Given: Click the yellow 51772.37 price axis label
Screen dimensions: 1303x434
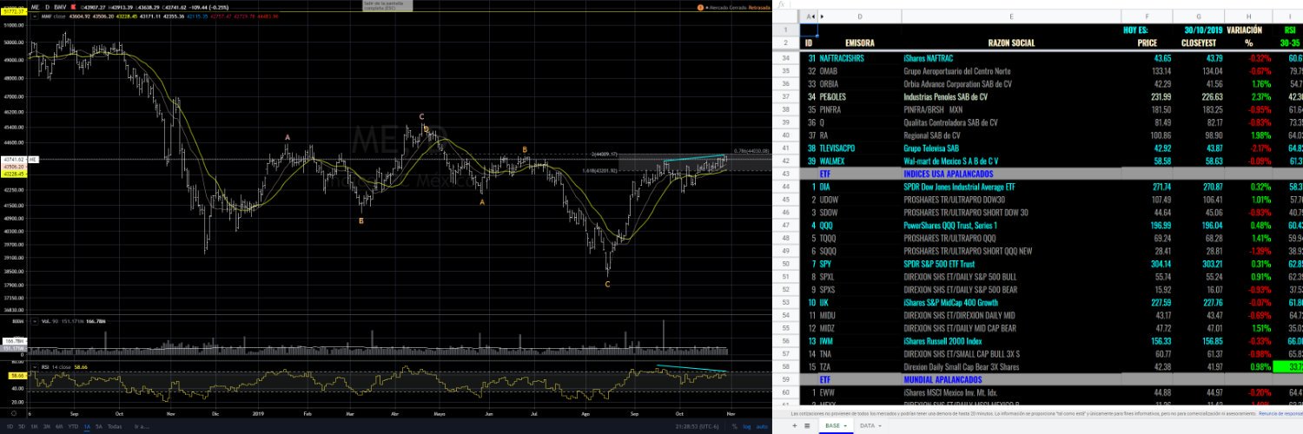Looking at the screenshot, I should 14,12.
